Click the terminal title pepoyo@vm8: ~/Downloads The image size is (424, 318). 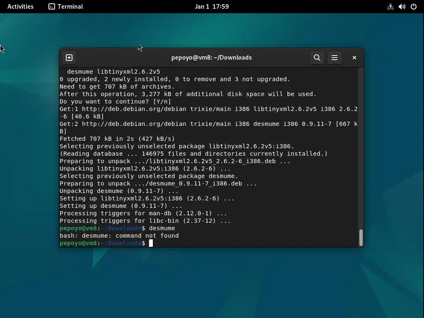(212, 58)
